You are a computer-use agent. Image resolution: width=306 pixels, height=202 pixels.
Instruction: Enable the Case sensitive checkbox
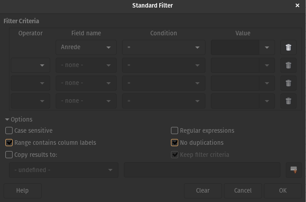(9, 130)
